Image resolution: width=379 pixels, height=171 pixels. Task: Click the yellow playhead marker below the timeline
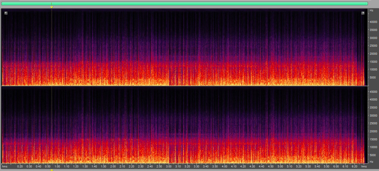tap(52, 170)
